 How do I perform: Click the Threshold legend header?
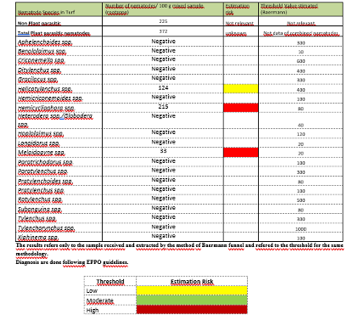click(x=110, y=282)
